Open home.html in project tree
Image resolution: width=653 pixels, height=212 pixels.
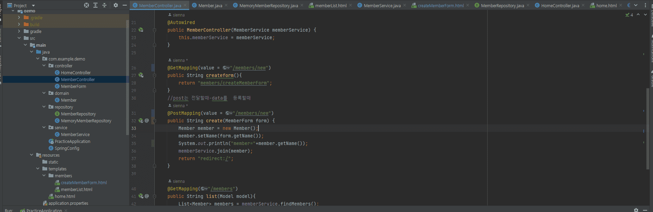[65, 196]
